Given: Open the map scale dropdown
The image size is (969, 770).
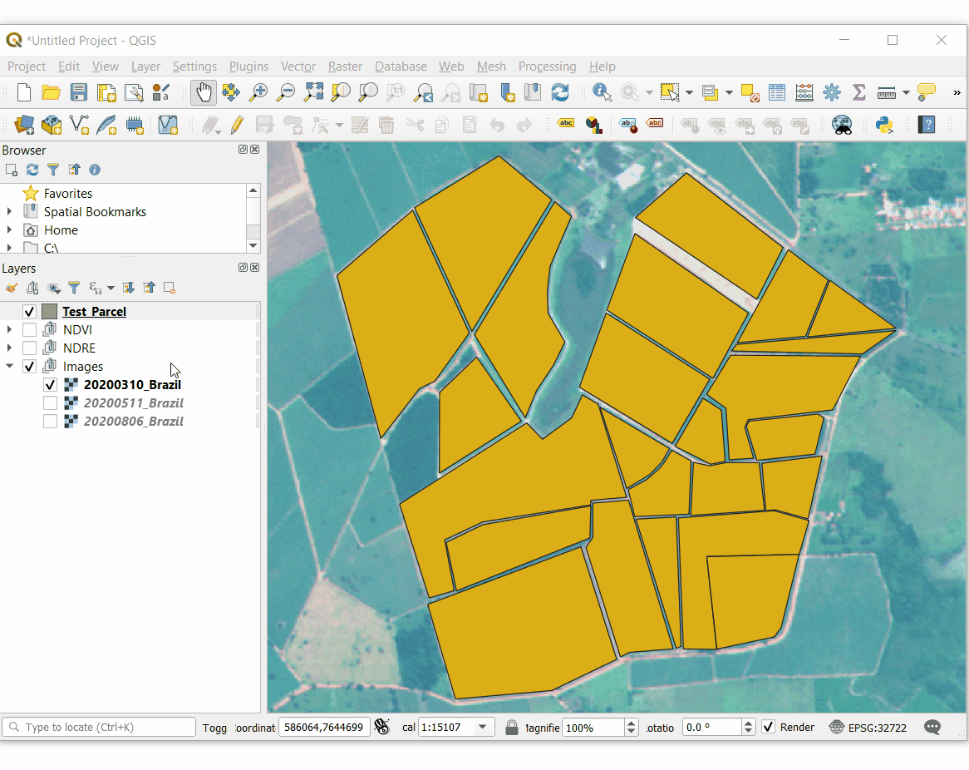Looking at the screenshot, I should [x=482, y=727].
